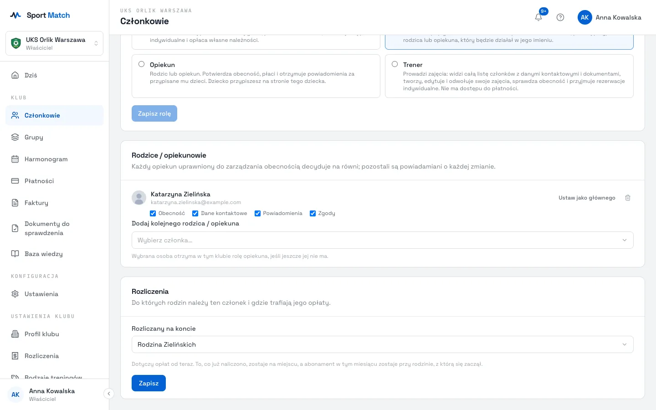Click UKS Orlik Warszawa shield icon
The width and height of the screenshot is (656, 410).
[x=16, y=43]
